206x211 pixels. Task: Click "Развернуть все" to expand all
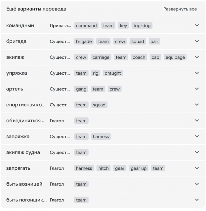[180, 9]
